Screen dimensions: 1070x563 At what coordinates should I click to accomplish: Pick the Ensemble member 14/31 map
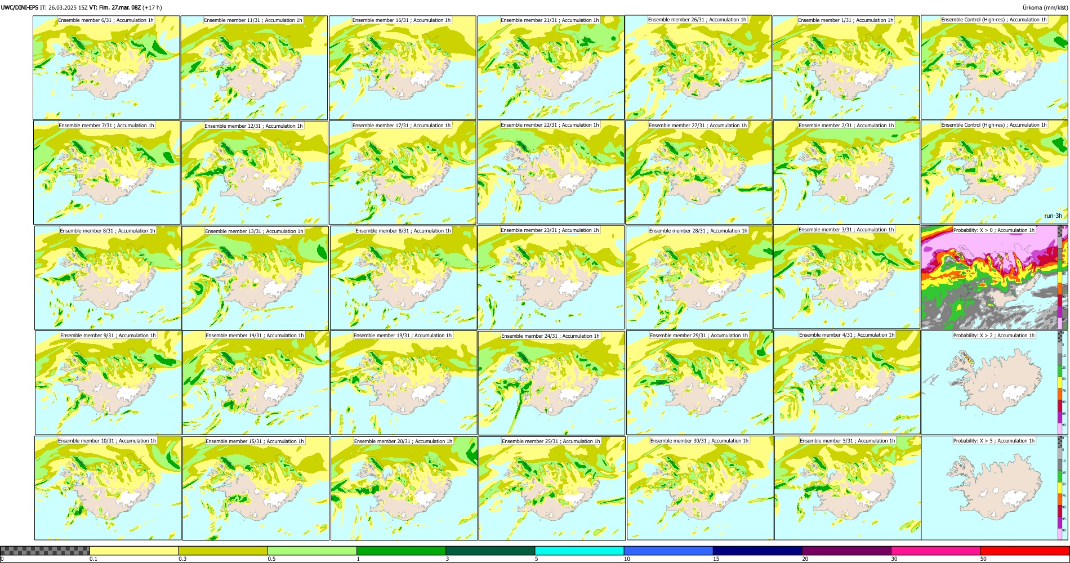256,383
